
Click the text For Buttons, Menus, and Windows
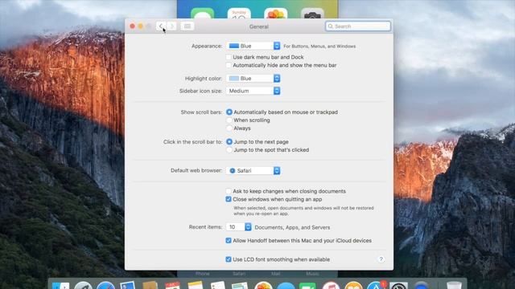(x=319, y=47)
